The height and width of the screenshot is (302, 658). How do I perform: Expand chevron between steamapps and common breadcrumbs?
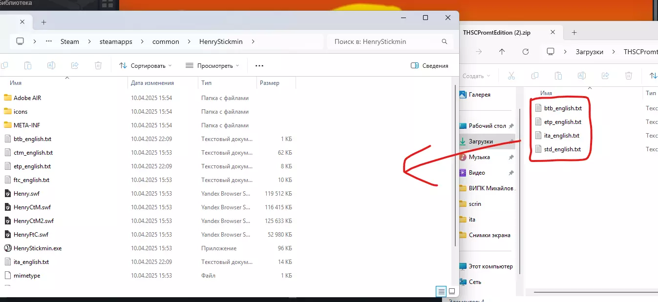142,41
